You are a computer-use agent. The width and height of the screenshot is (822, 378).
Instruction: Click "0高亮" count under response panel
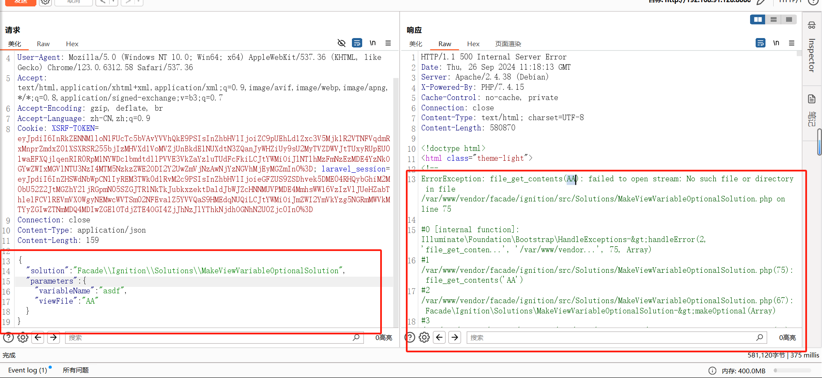point(787,338)
